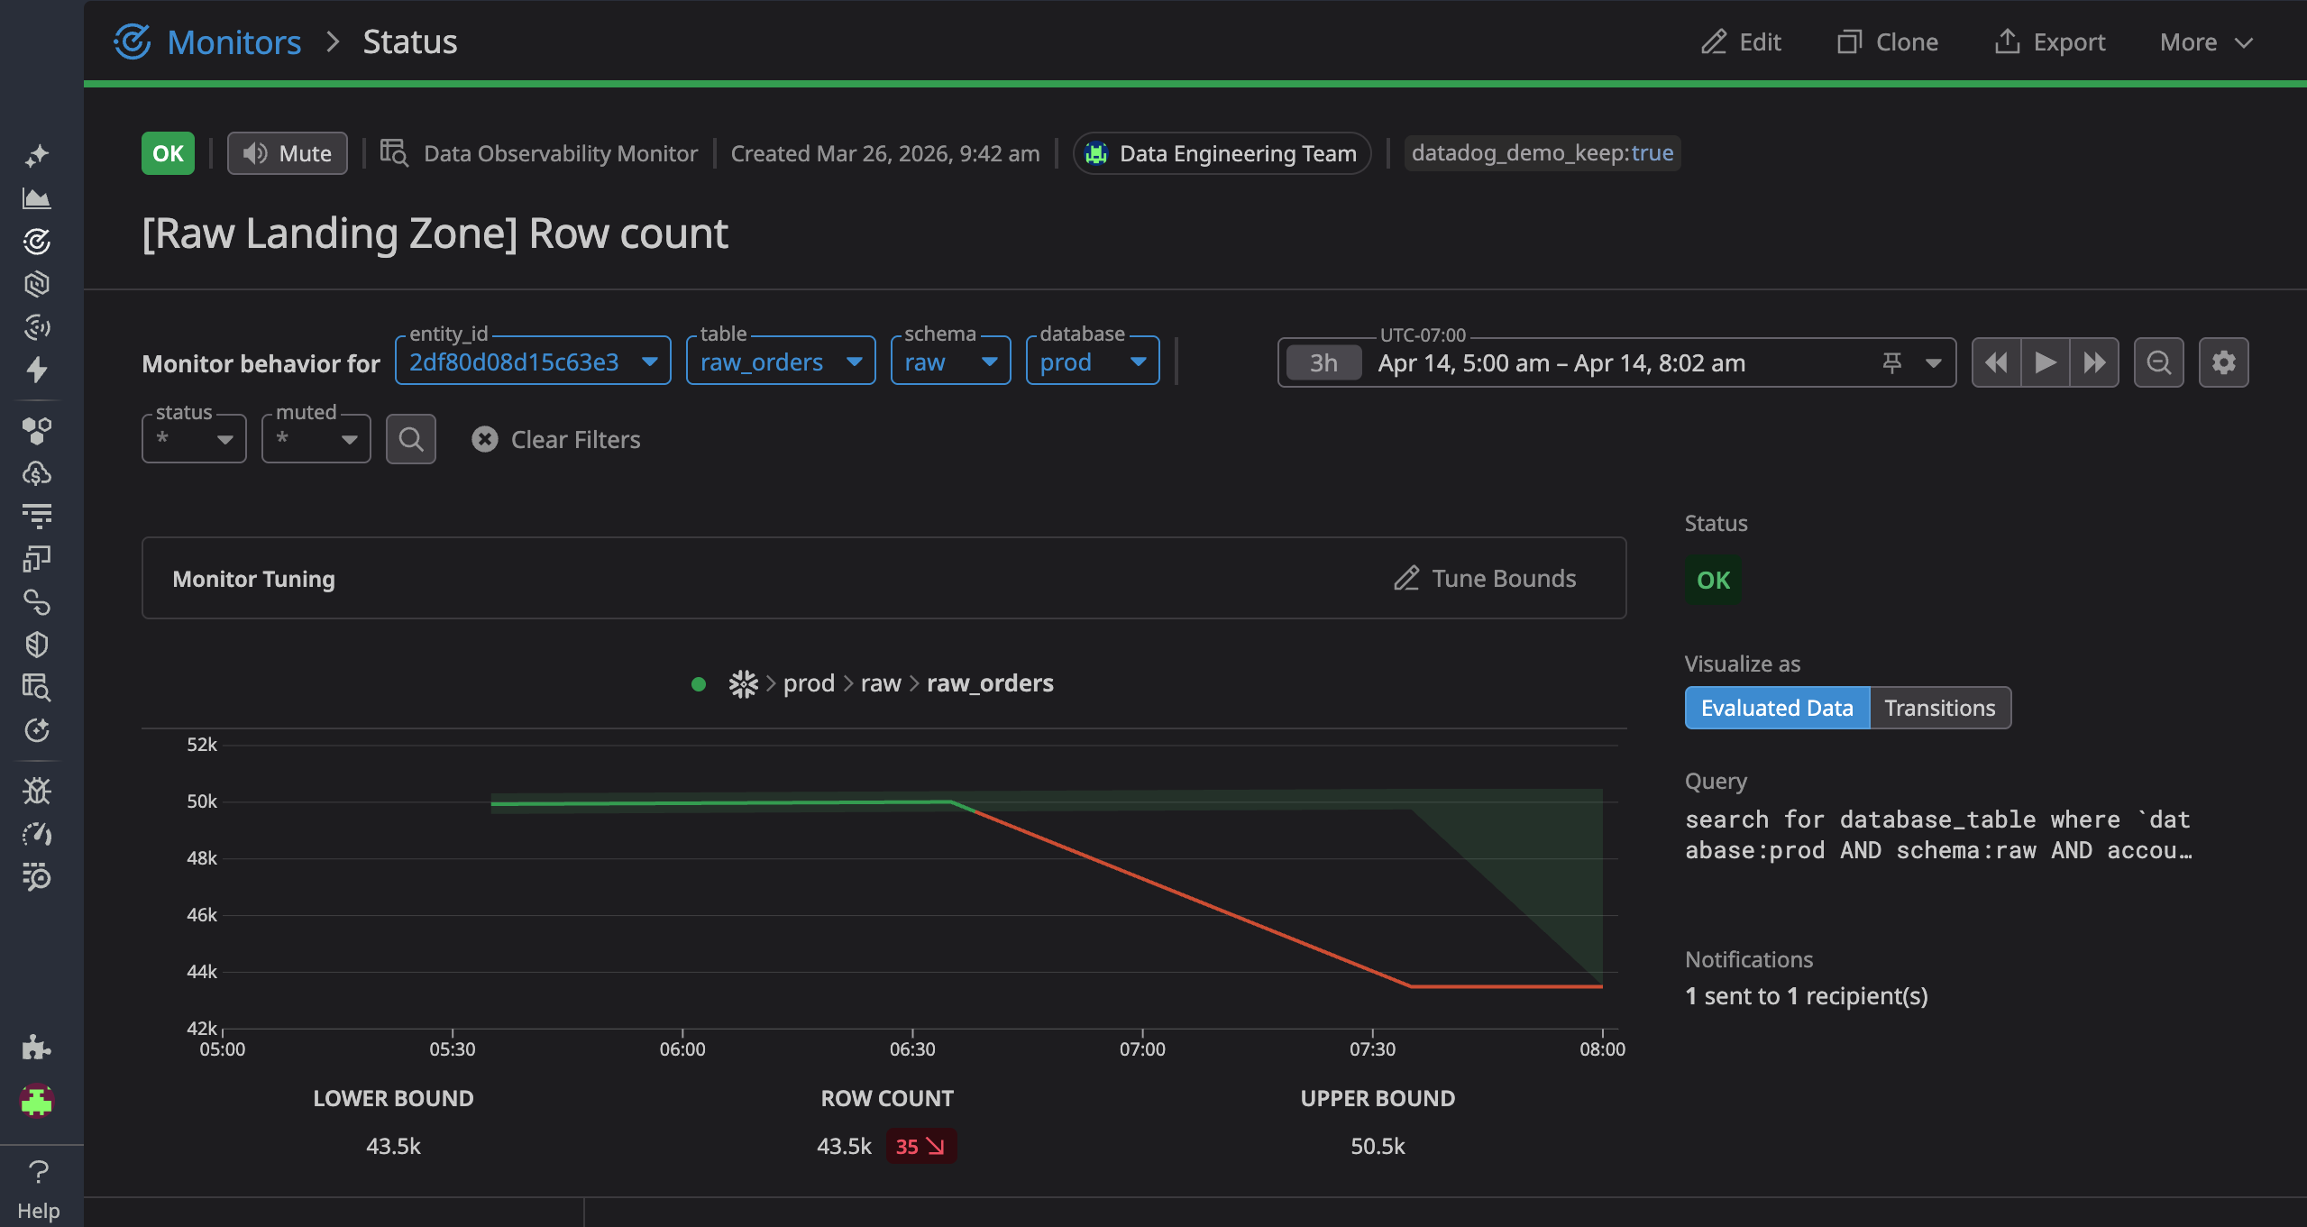
Task: Open the Monitors icon in sidebar
Action: click(x=37, y=241)
